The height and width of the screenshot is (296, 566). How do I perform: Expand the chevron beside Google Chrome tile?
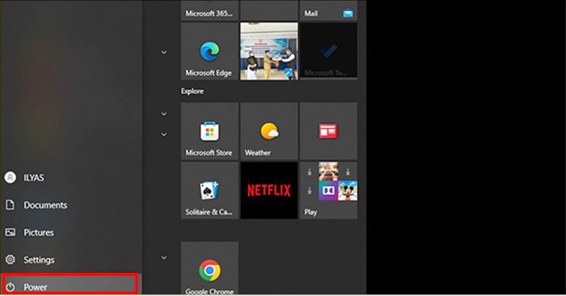pyautogui.click(x=164, y=258)
